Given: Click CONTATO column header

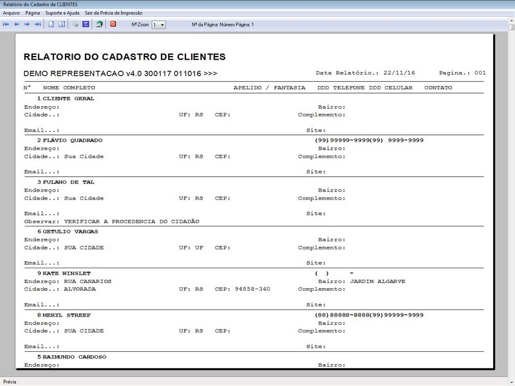Looking at the screenshot, I should point(438,88).
